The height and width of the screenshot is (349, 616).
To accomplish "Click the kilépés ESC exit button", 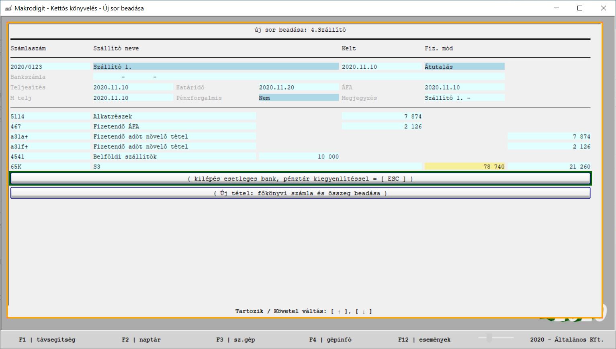I will (x=300, y=179).
